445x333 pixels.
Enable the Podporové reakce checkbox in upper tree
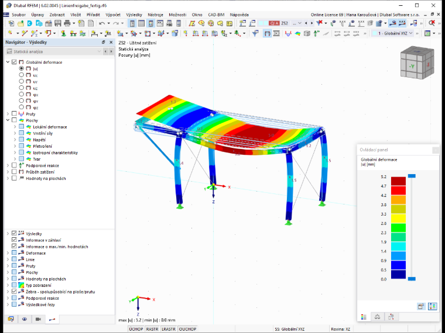[x=14, y=165]
